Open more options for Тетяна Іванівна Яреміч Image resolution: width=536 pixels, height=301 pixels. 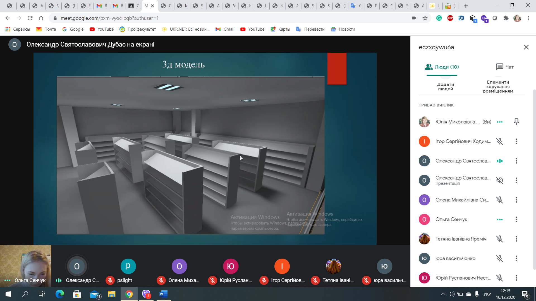tap(516, 239)
